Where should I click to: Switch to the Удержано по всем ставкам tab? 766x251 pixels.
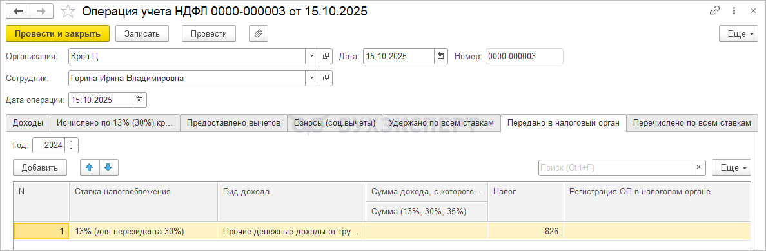(x=441, y=123)
